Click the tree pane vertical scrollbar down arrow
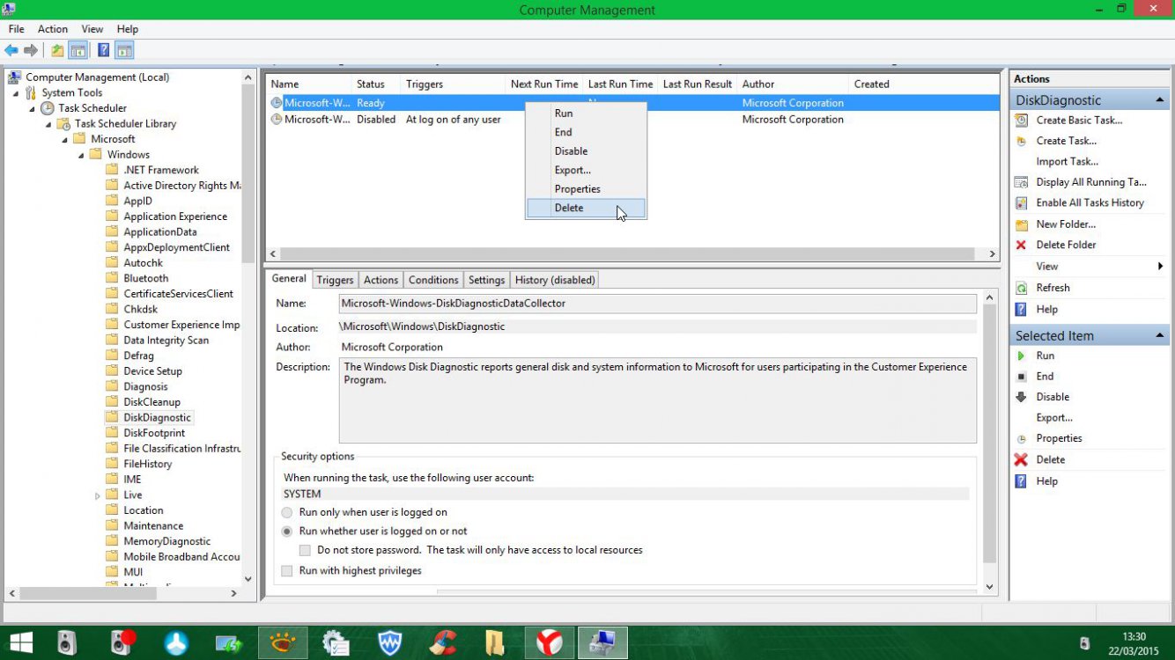This screenshot has height=660, width=1175. [x=248, y=579]
